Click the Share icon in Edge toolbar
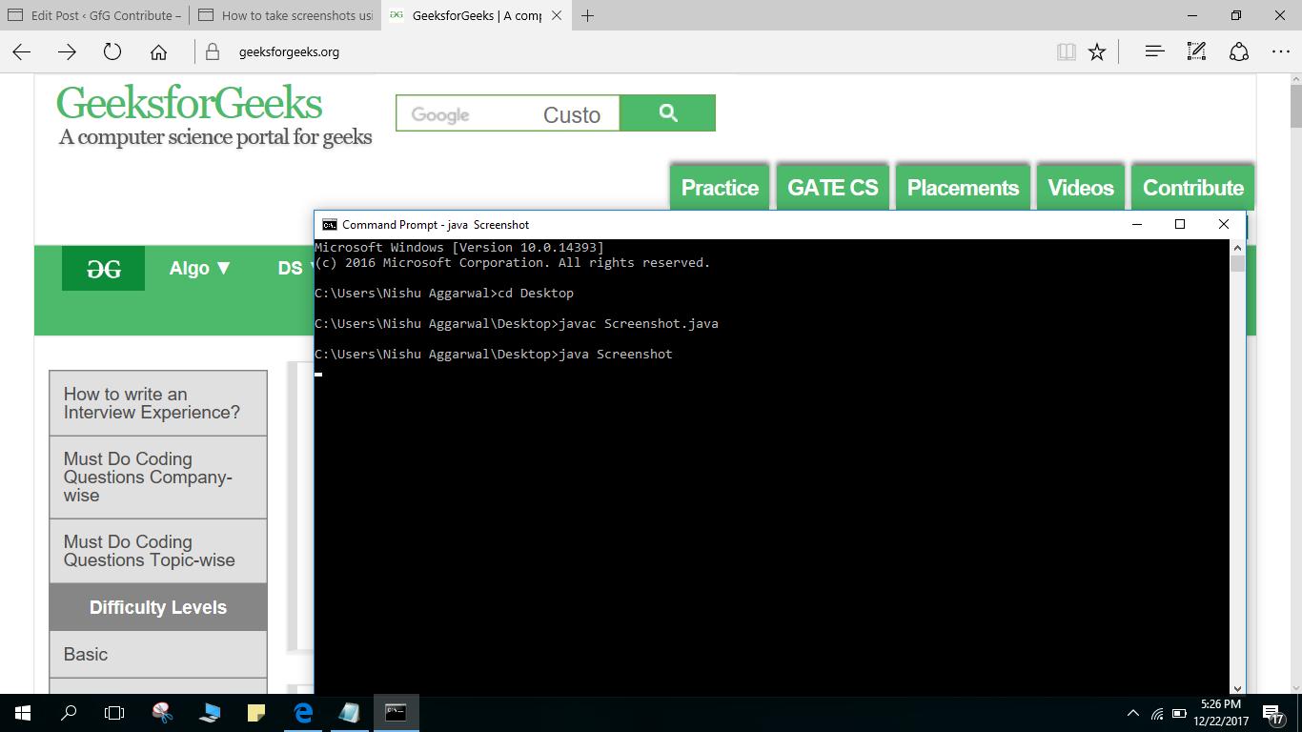Screen dimensions: 1302x732 point(1239,51)
